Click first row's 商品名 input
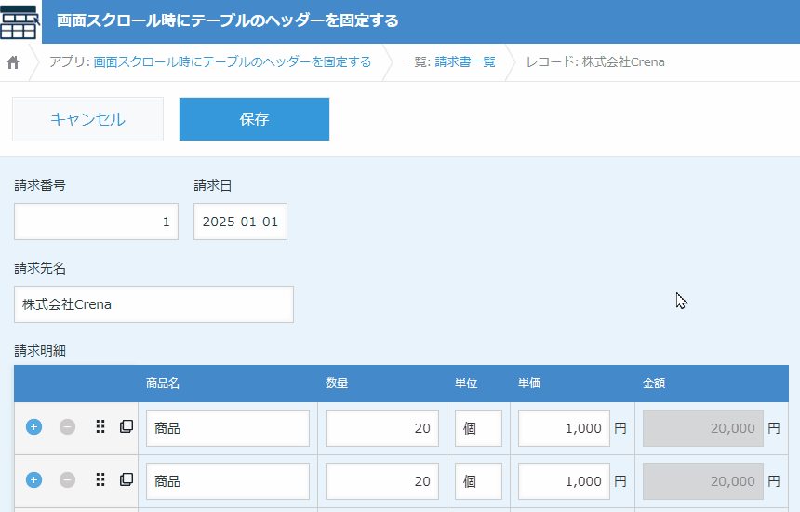800x512 pixels. pos(228,428)
